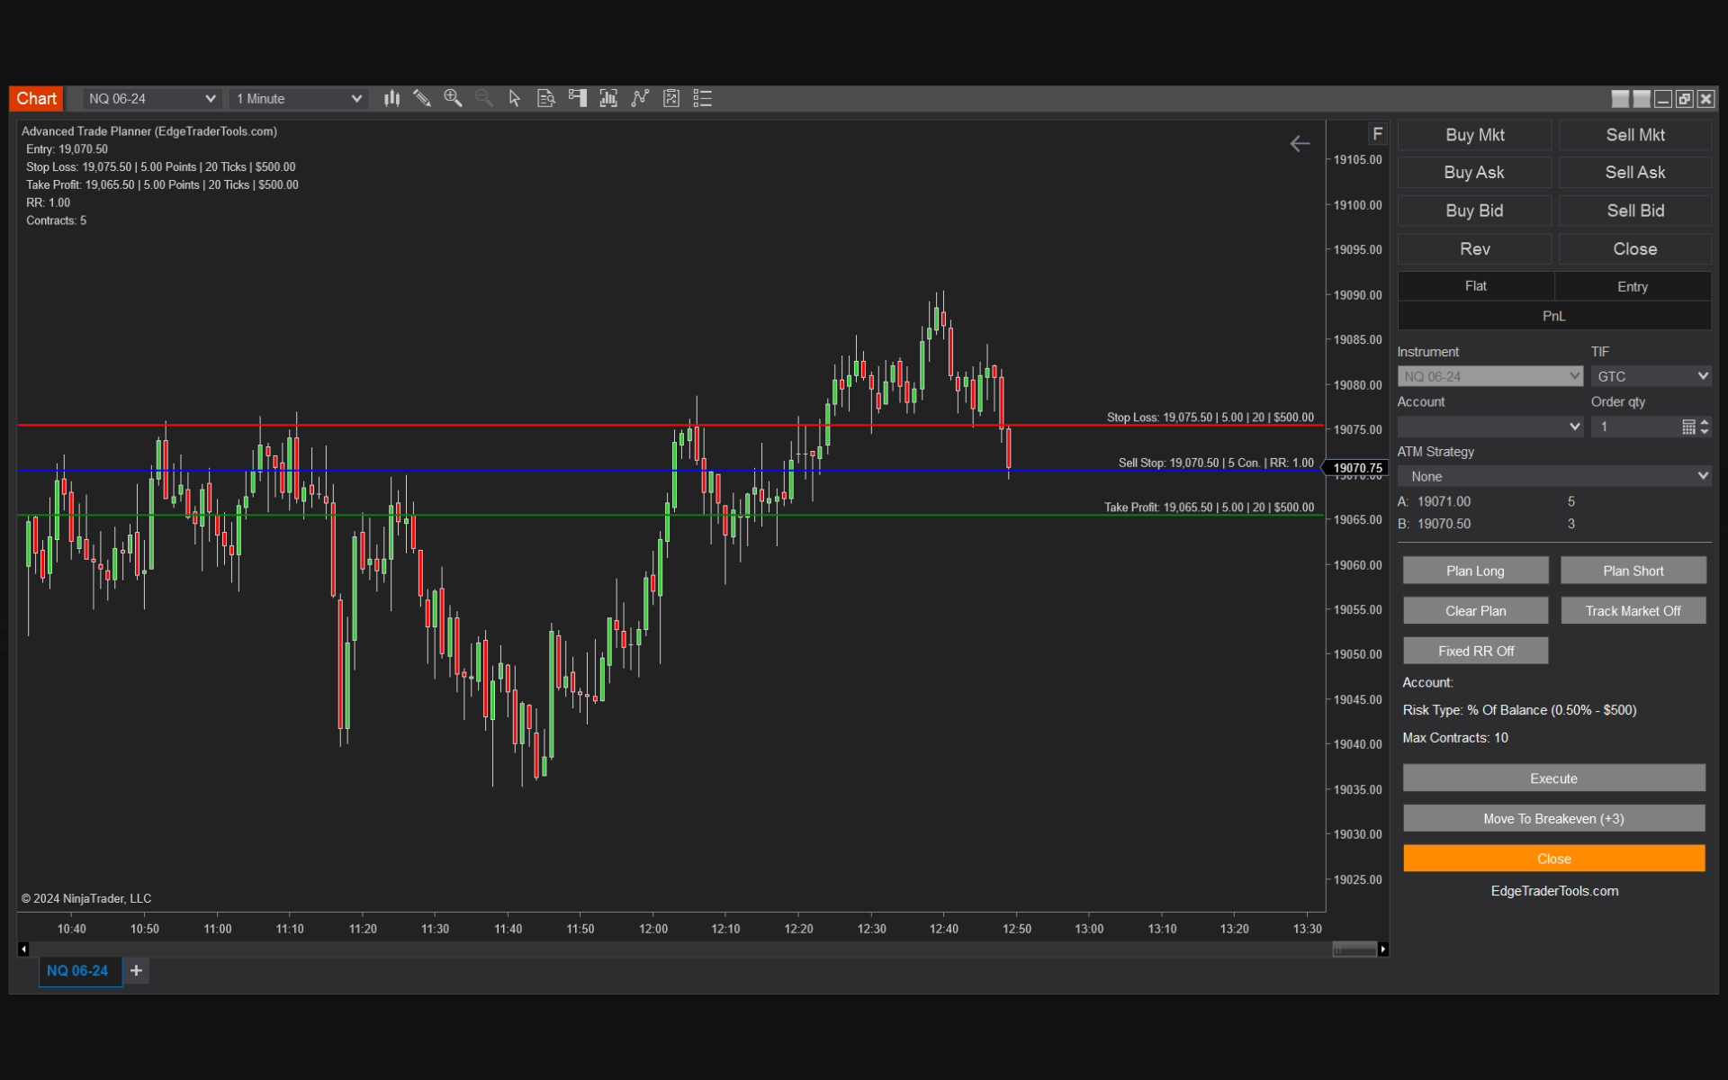Click the Order qty spinner arrows
Screen dimensions: 1728x1080
coord(1704,427)
